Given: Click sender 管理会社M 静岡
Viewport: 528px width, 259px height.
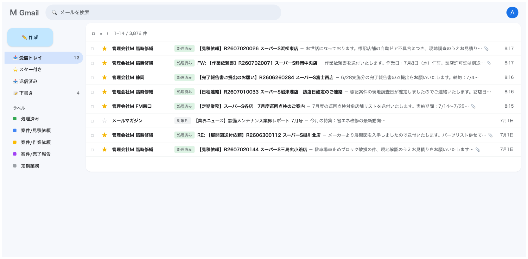Looking at the screenshot, I should coord(128,77).
